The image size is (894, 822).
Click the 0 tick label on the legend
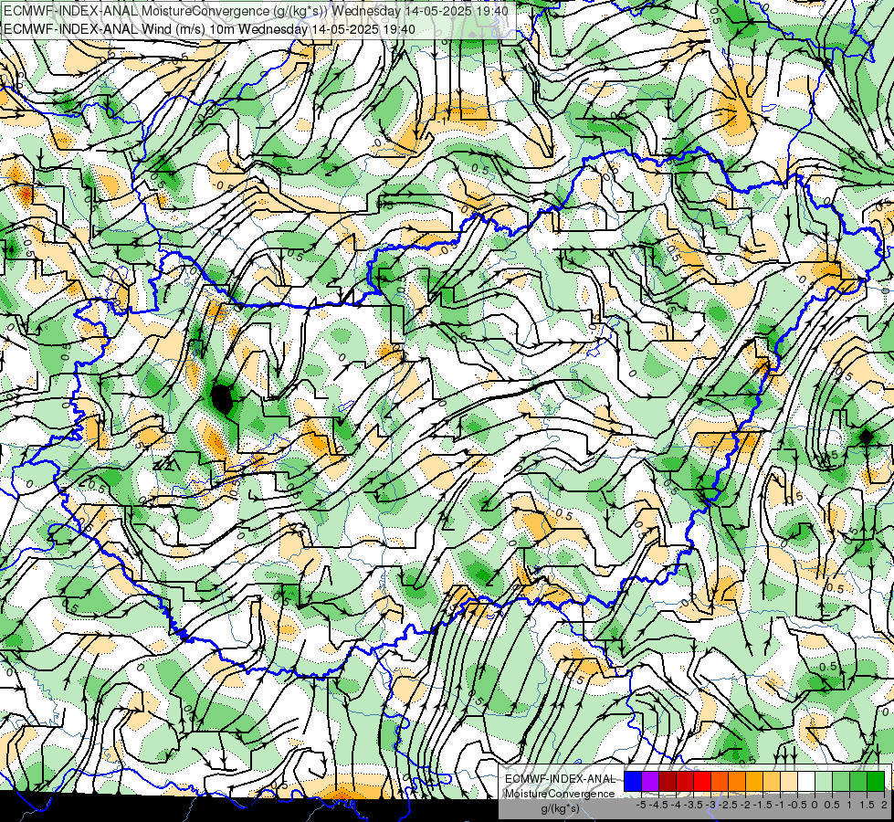[x=815, y=805]
